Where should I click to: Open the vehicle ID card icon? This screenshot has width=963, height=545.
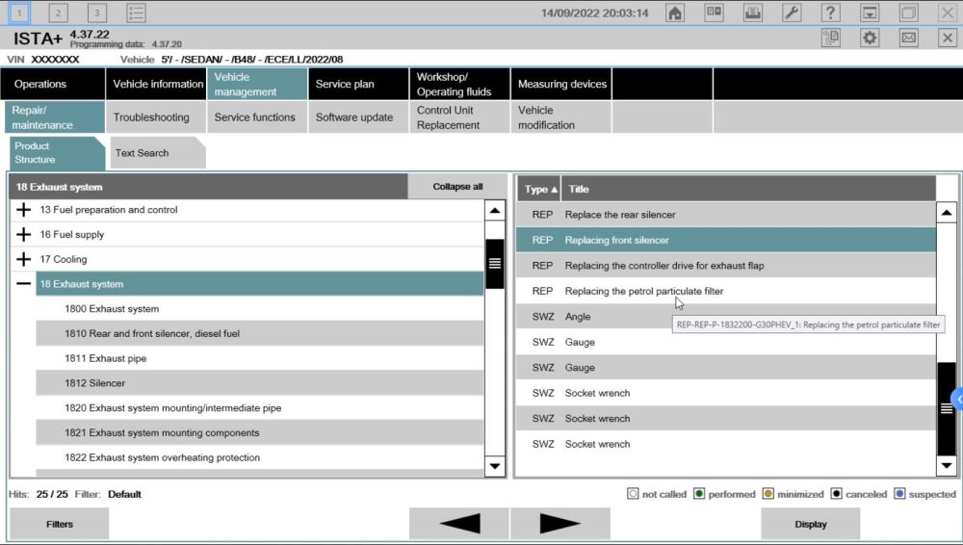[714, 13]
